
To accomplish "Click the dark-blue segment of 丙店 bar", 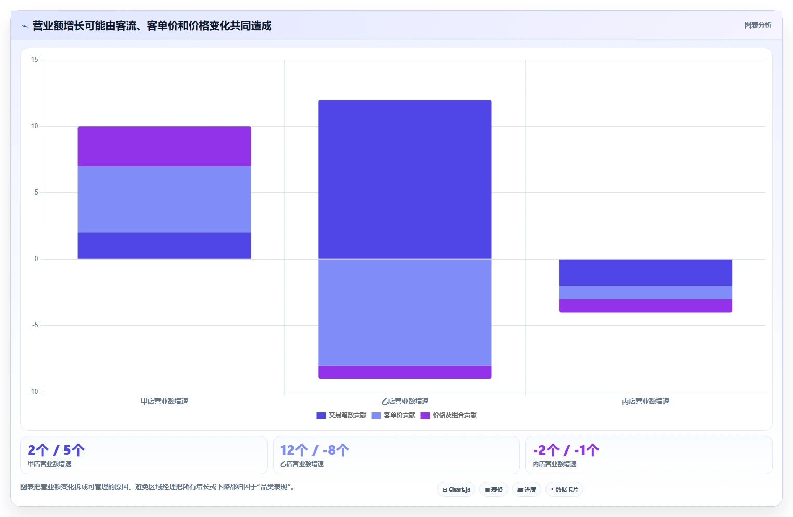I will [645, 272].
